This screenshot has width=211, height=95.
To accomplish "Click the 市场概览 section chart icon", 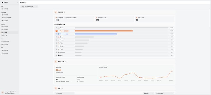I will [56, 12].
